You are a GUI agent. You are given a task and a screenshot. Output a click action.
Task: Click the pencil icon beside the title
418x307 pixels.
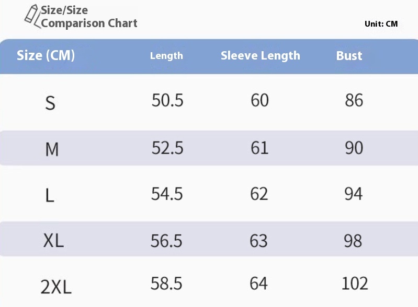32,16
